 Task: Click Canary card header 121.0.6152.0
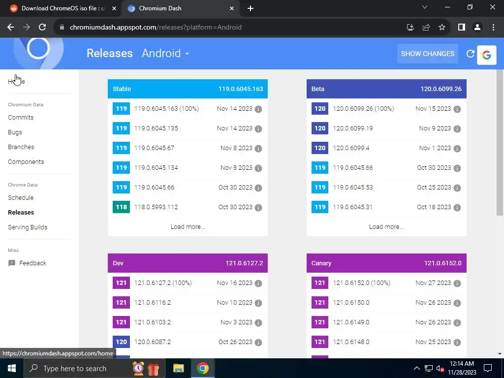[x=386, y=263]
